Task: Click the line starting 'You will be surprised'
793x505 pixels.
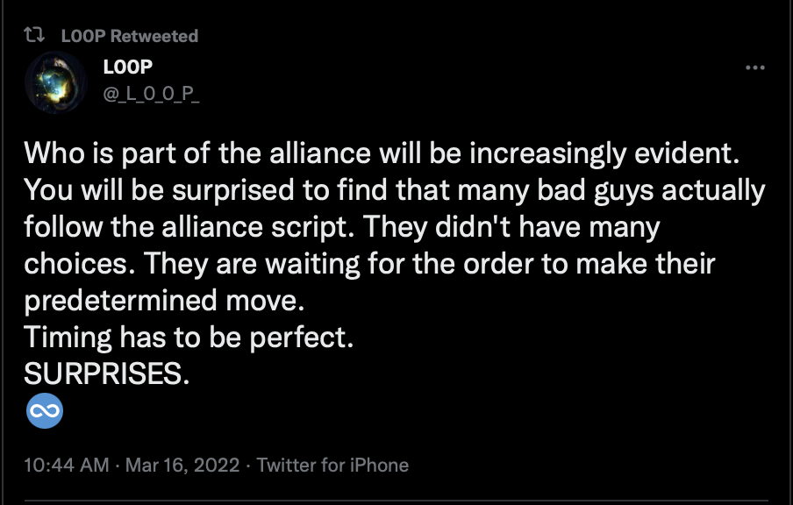Action: tap(395, 190)
